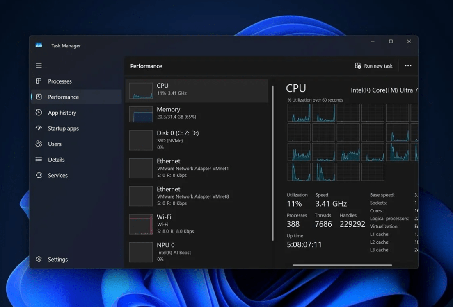Click the Task Manager window title
Image resolution: width=453 pixels, height=307 pixels.
66,45
